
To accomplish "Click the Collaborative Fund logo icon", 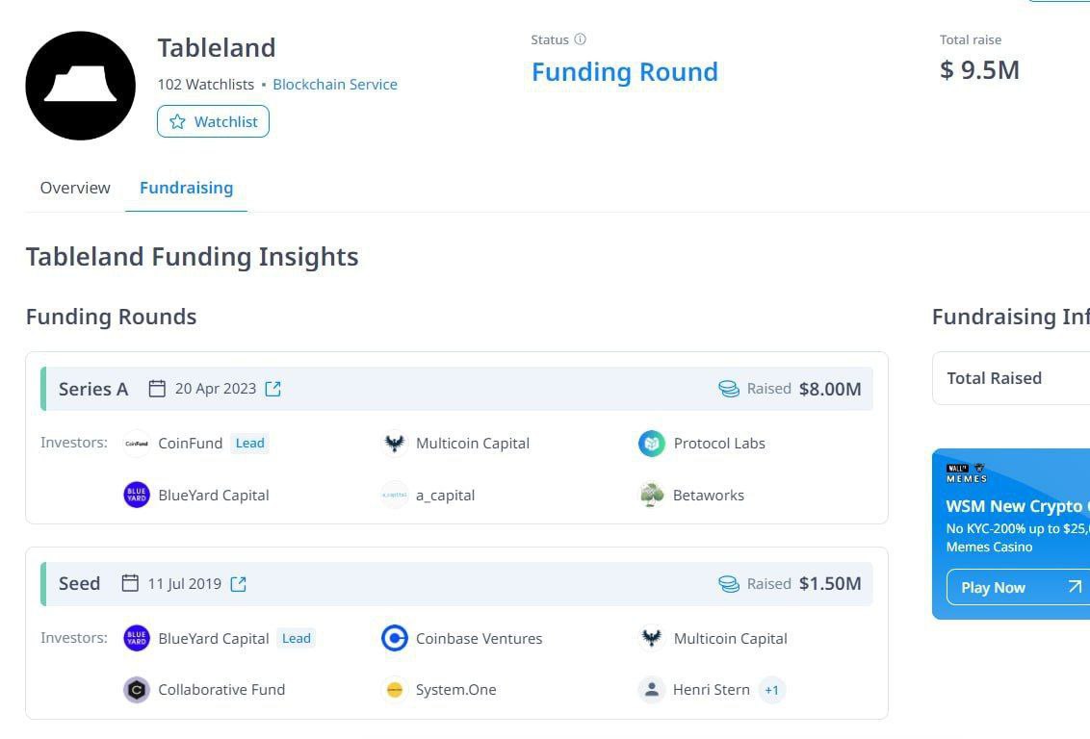I will click(137, 690).
